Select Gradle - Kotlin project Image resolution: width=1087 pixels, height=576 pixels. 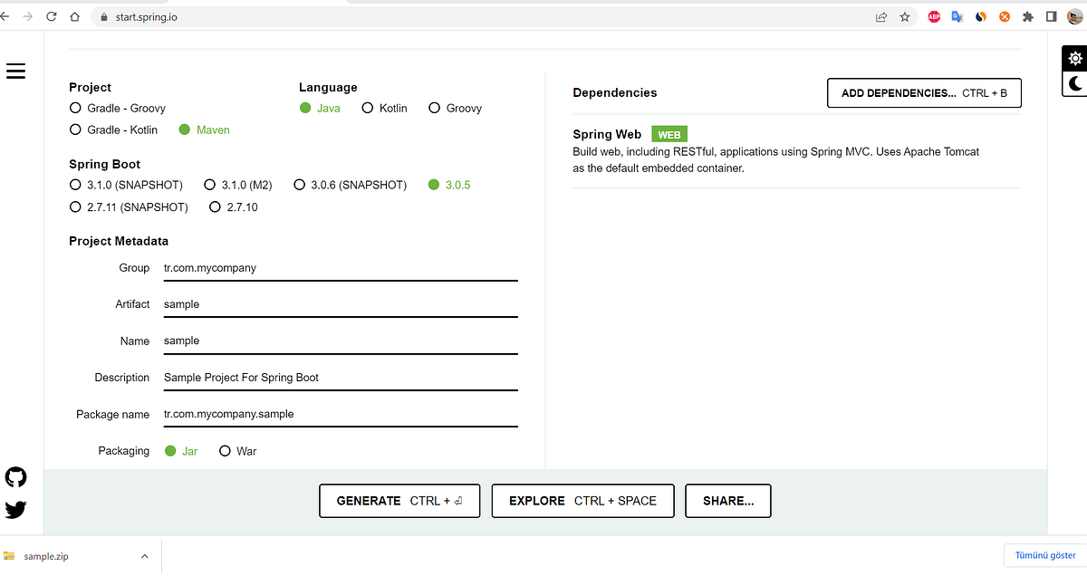pos(113,130)
